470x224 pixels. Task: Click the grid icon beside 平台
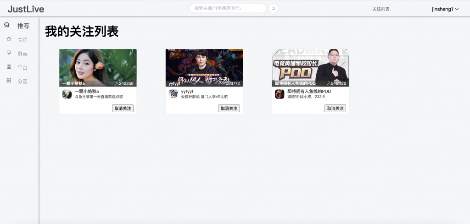[9, 67]
